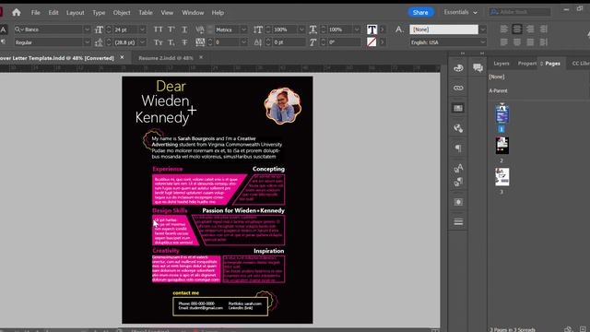590x332 pixels.
Task: Open the Layout menu
Action: coord(76,12)
